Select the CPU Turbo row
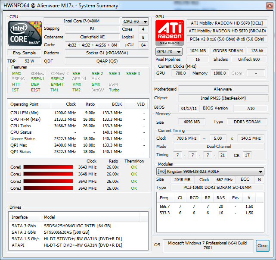The image size is (276, 260). [78, 126]
